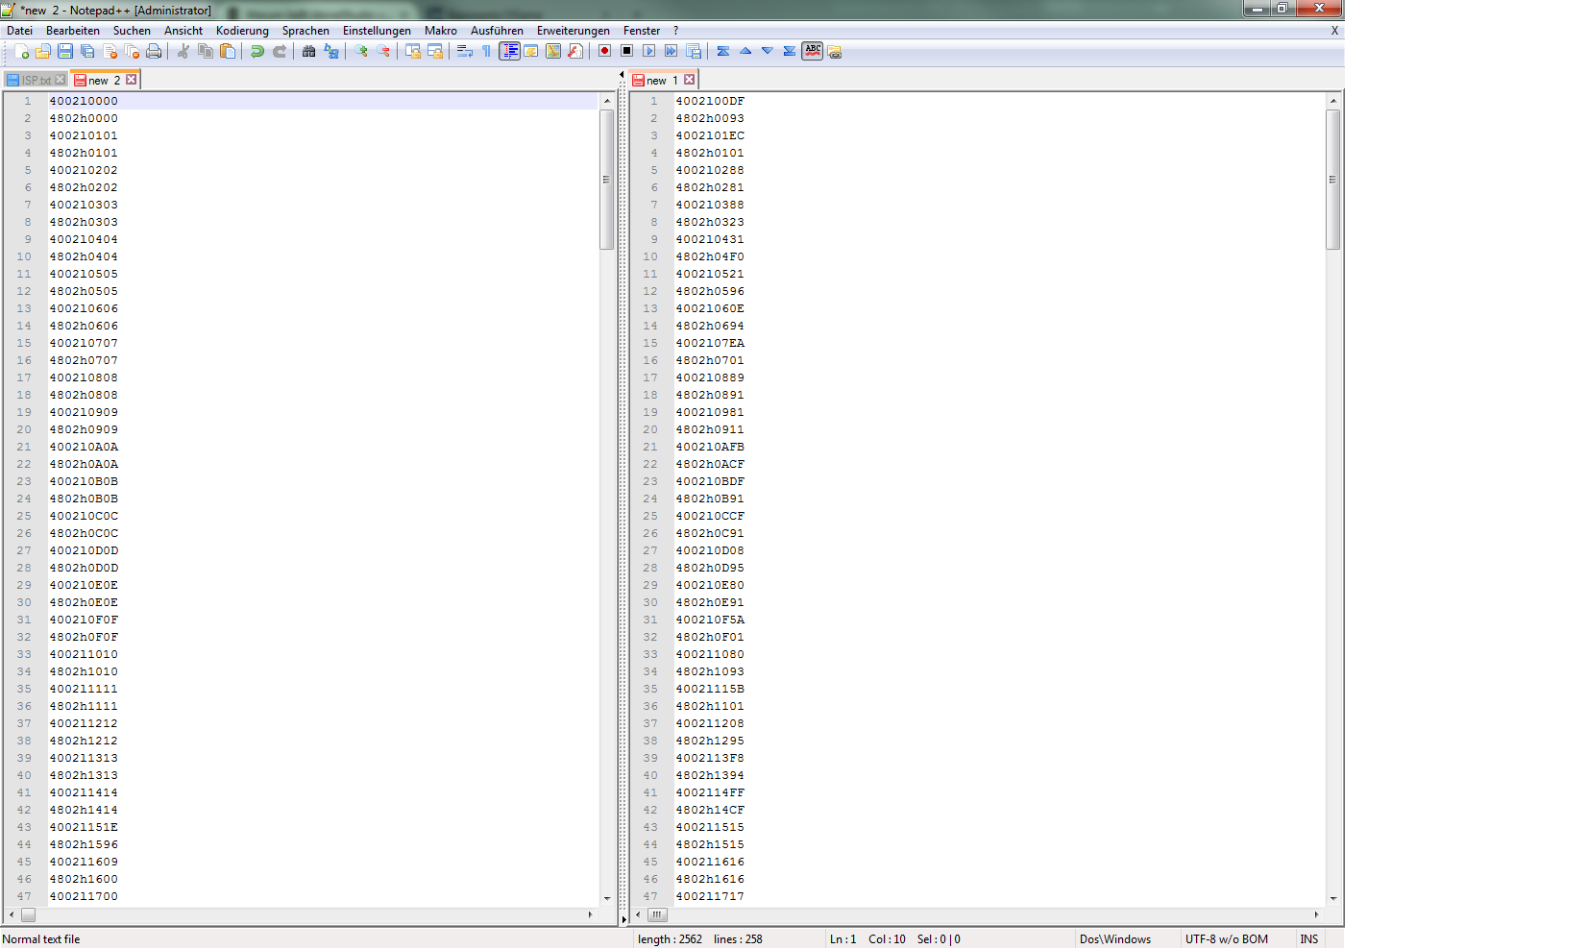Open Find dialog binoculars icon
The image size is (1587, 949).
point(309,51)
